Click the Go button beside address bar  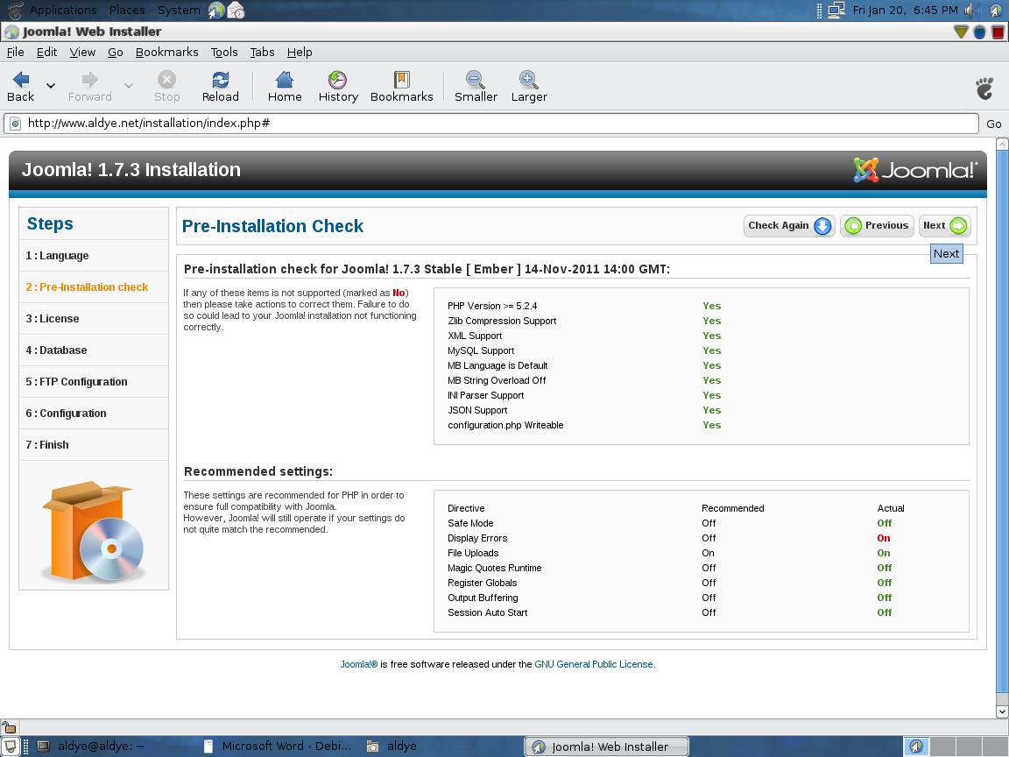click(993, 124)
